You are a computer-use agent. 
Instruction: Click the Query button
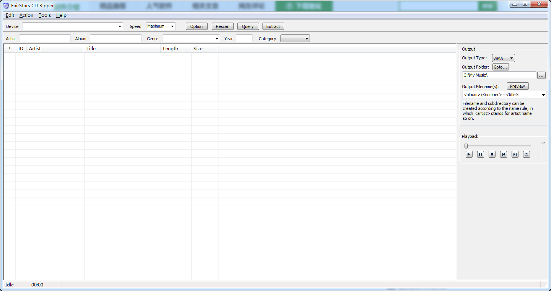(x=248, y=26)
